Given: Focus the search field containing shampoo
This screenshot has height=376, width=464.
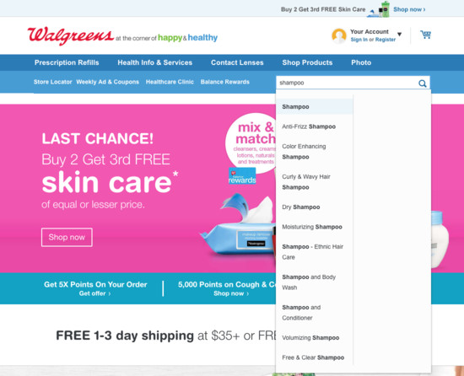Looking at the screenshot, I should 348,83.
